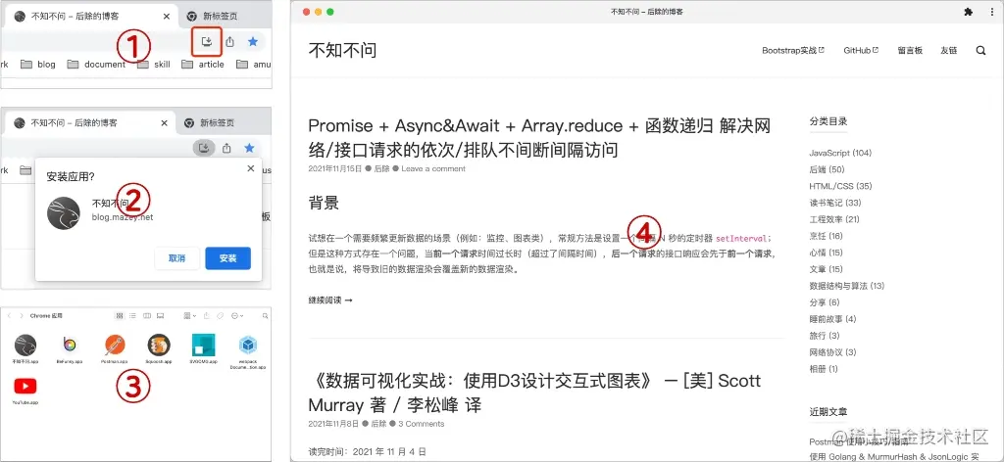Image resolution: width=1004 pixels, height=462 pixels.
Task: Go forward in the Chrome 应用 Finder window
Action: tap(22, 316)
